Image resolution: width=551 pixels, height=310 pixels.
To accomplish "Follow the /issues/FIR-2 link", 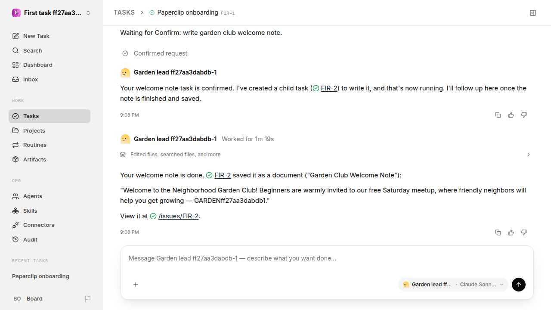I will (x=178, y=216).
